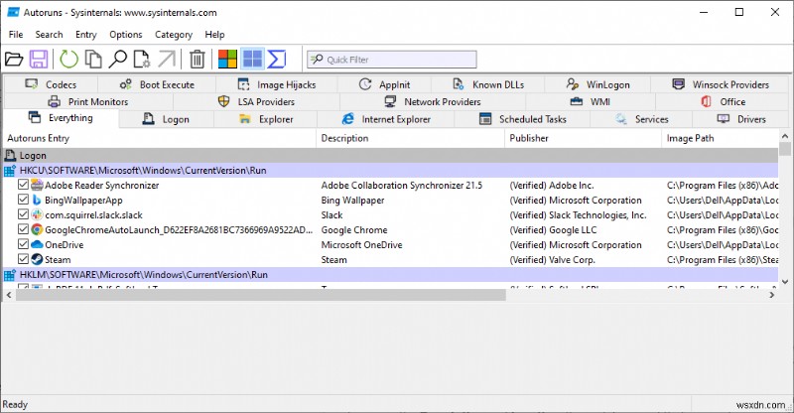Open the LSA Providers tab
Screen dimensions: 794x413
[x=256, y=101]
